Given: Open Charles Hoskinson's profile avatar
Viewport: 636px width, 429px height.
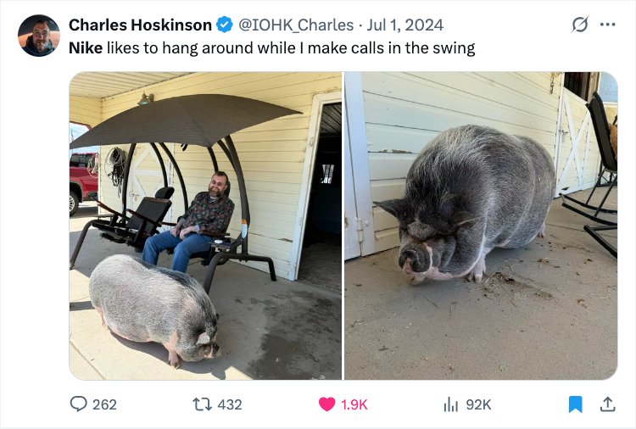Looking at the screenshot, I should coord(39,36).
